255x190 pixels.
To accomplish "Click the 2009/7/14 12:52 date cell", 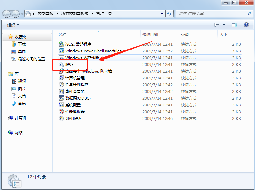I will [x=158, y=51].
